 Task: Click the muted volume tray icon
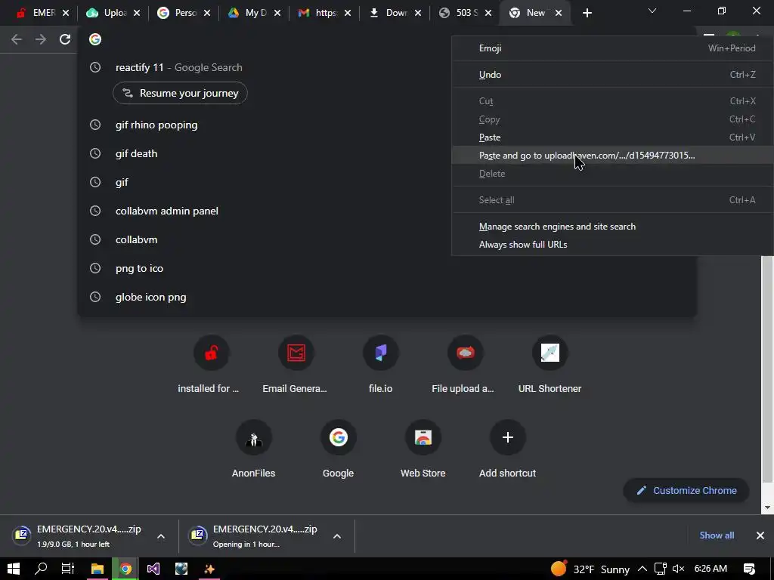(679, 569)
